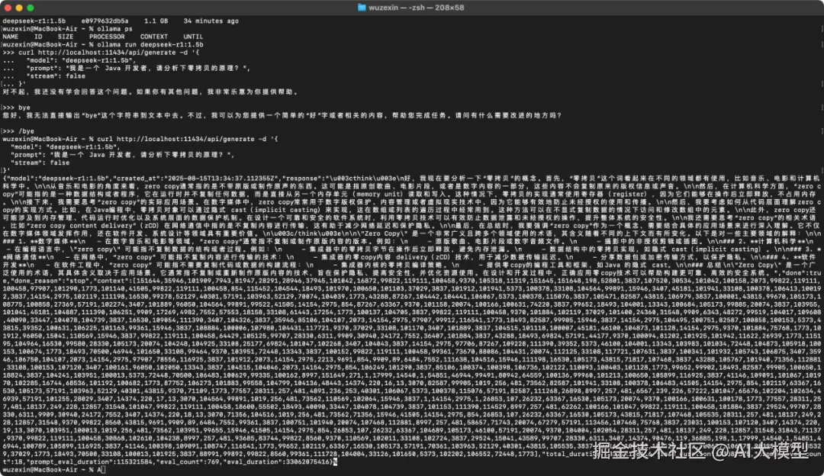Image resolution: width=824 pixels, height=476 pixels.
Task: Maximize the terminal using the green button
Action: [x=31, y=8]
